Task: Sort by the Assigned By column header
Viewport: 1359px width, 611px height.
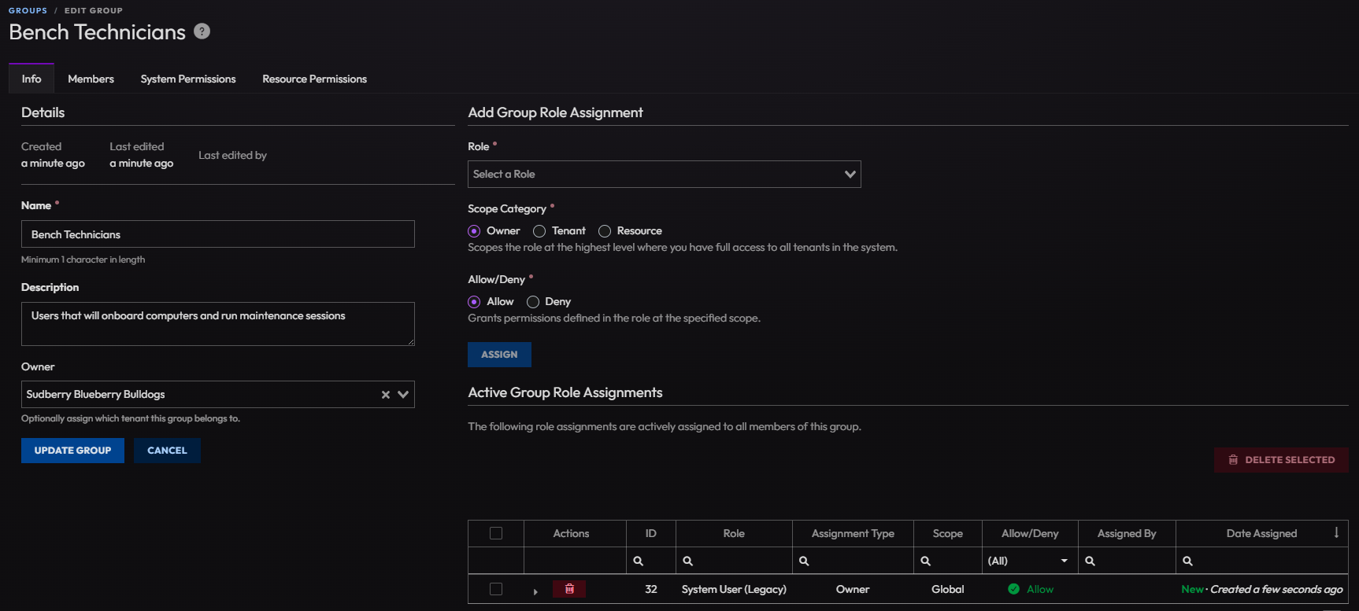Action: click(x=1127, y=533)
